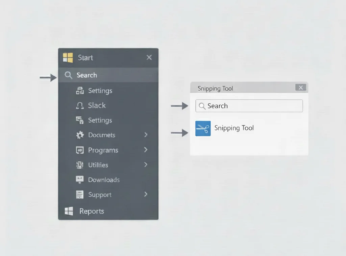Expand the Programs submenu arrow
346x256 pixels.
click(x=146, y=150)
